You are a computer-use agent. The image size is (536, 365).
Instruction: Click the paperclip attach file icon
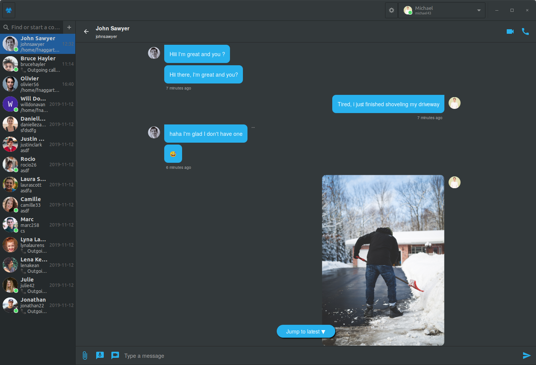pos(85,356)
